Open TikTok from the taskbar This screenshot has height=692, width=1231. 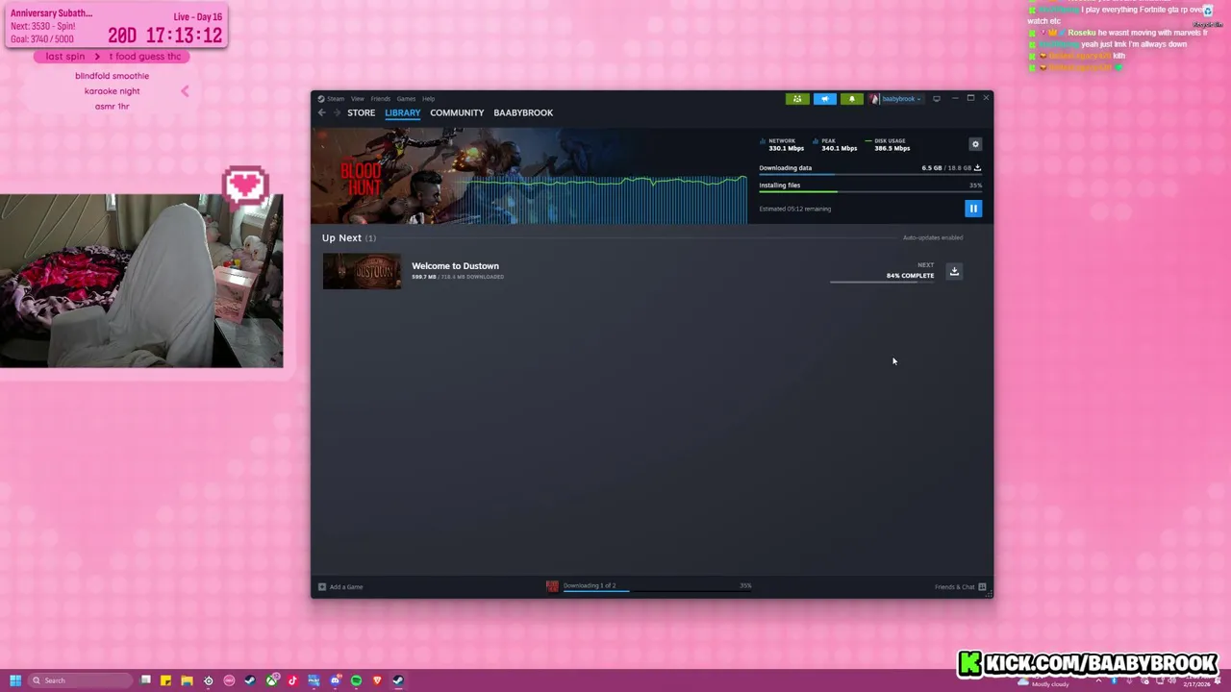point(292,680)
